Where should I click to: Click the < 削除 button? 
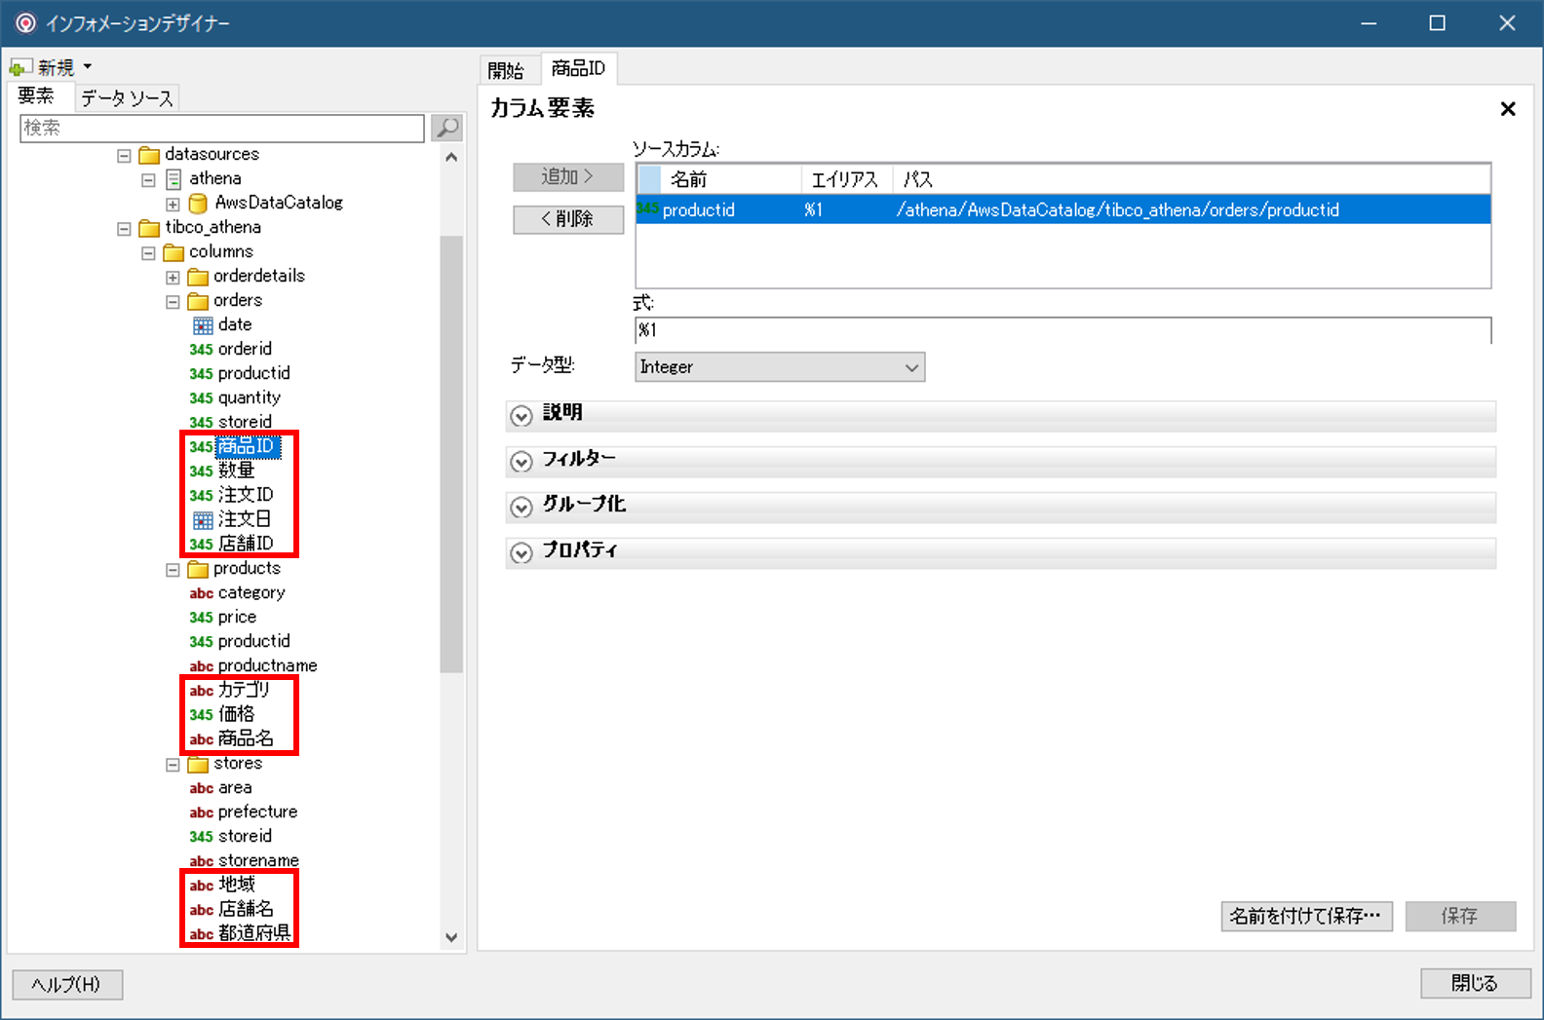pyautogui.click(x=568, y=219)
